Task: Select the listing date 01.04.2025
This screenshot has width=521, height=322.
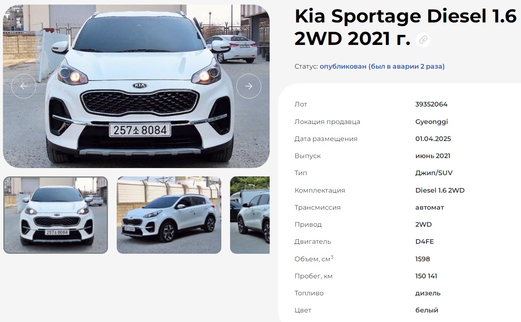Action: coord(433,139)
